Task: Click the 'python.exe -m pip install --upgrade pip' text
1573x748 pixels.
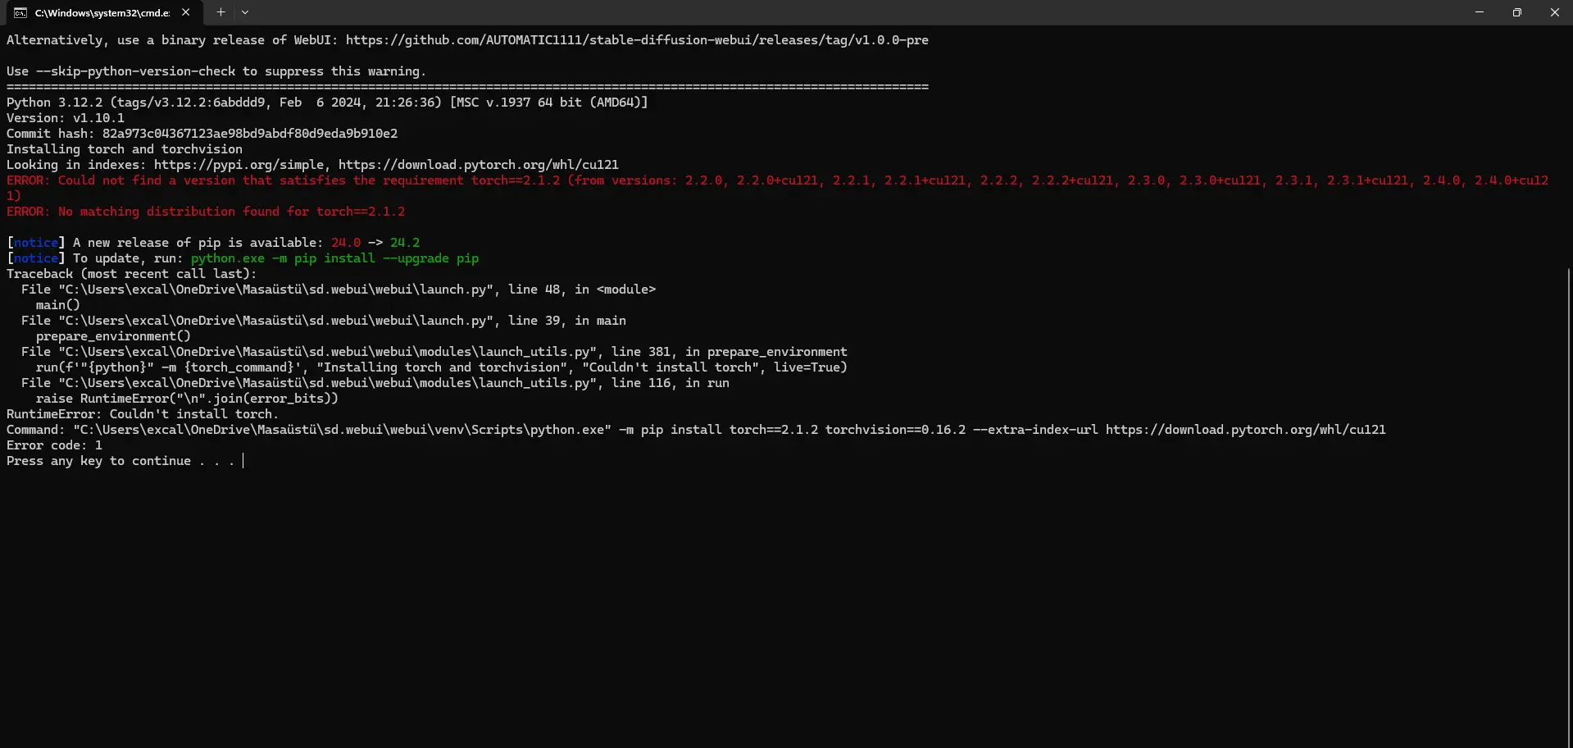Action: (x=334, y=258)
